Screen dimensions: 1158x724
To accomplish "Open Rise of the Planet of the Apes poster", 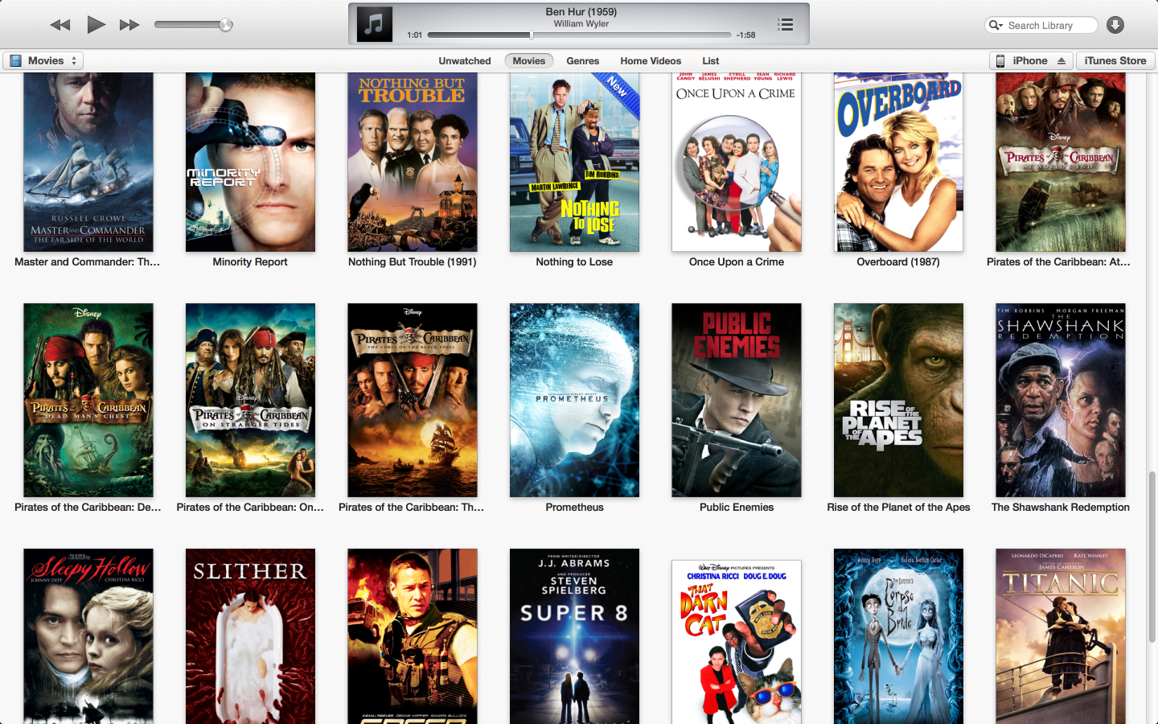I will pyautogui.click(x=898, y=400).
